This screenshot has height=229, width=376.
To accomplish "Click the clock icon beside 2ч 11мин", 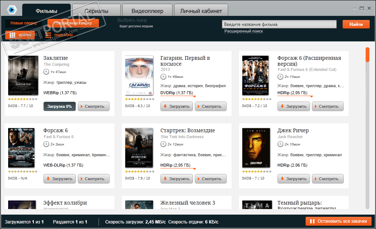I will click(280, 77).
